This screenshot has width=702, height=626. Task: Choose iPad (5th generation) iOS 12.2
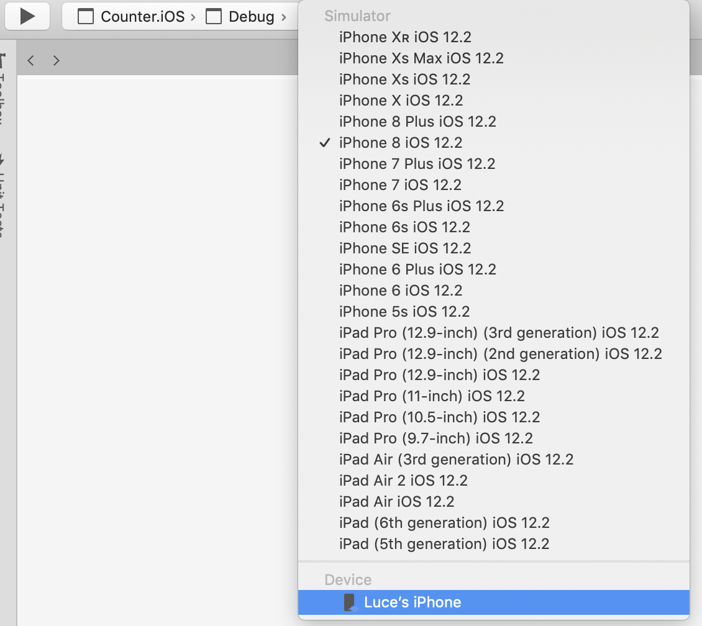[x=494, y=544]
